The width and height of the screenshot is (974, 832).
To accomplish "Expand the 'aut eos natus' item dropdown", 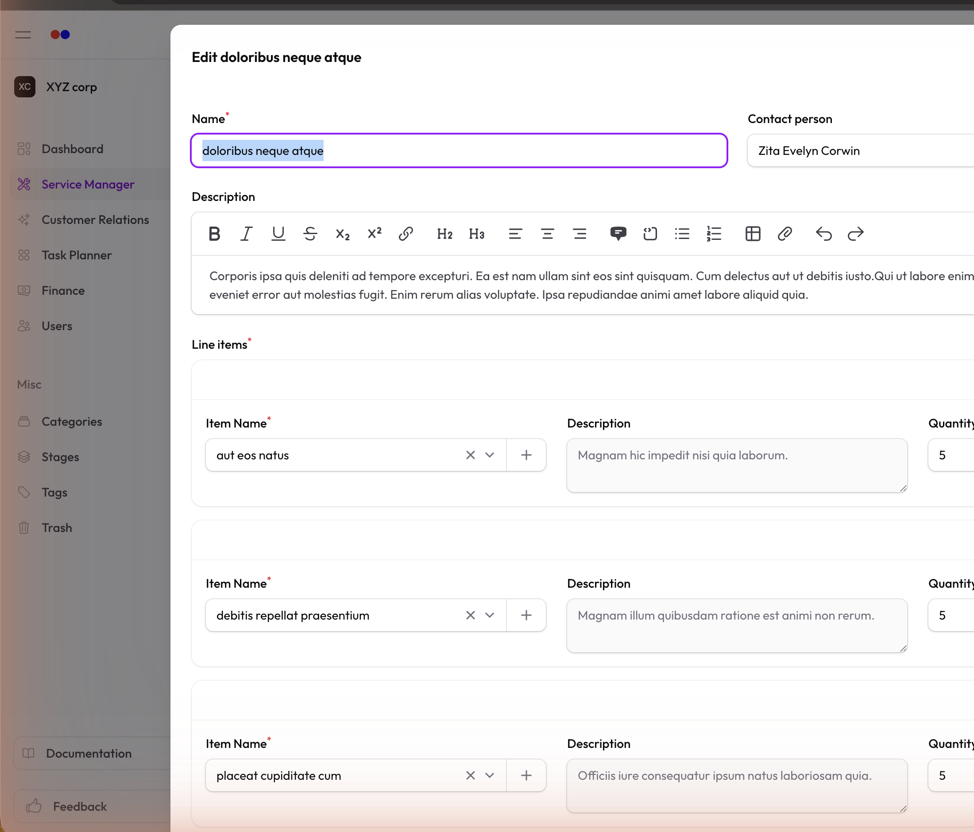I will click(x=490, y=455).
